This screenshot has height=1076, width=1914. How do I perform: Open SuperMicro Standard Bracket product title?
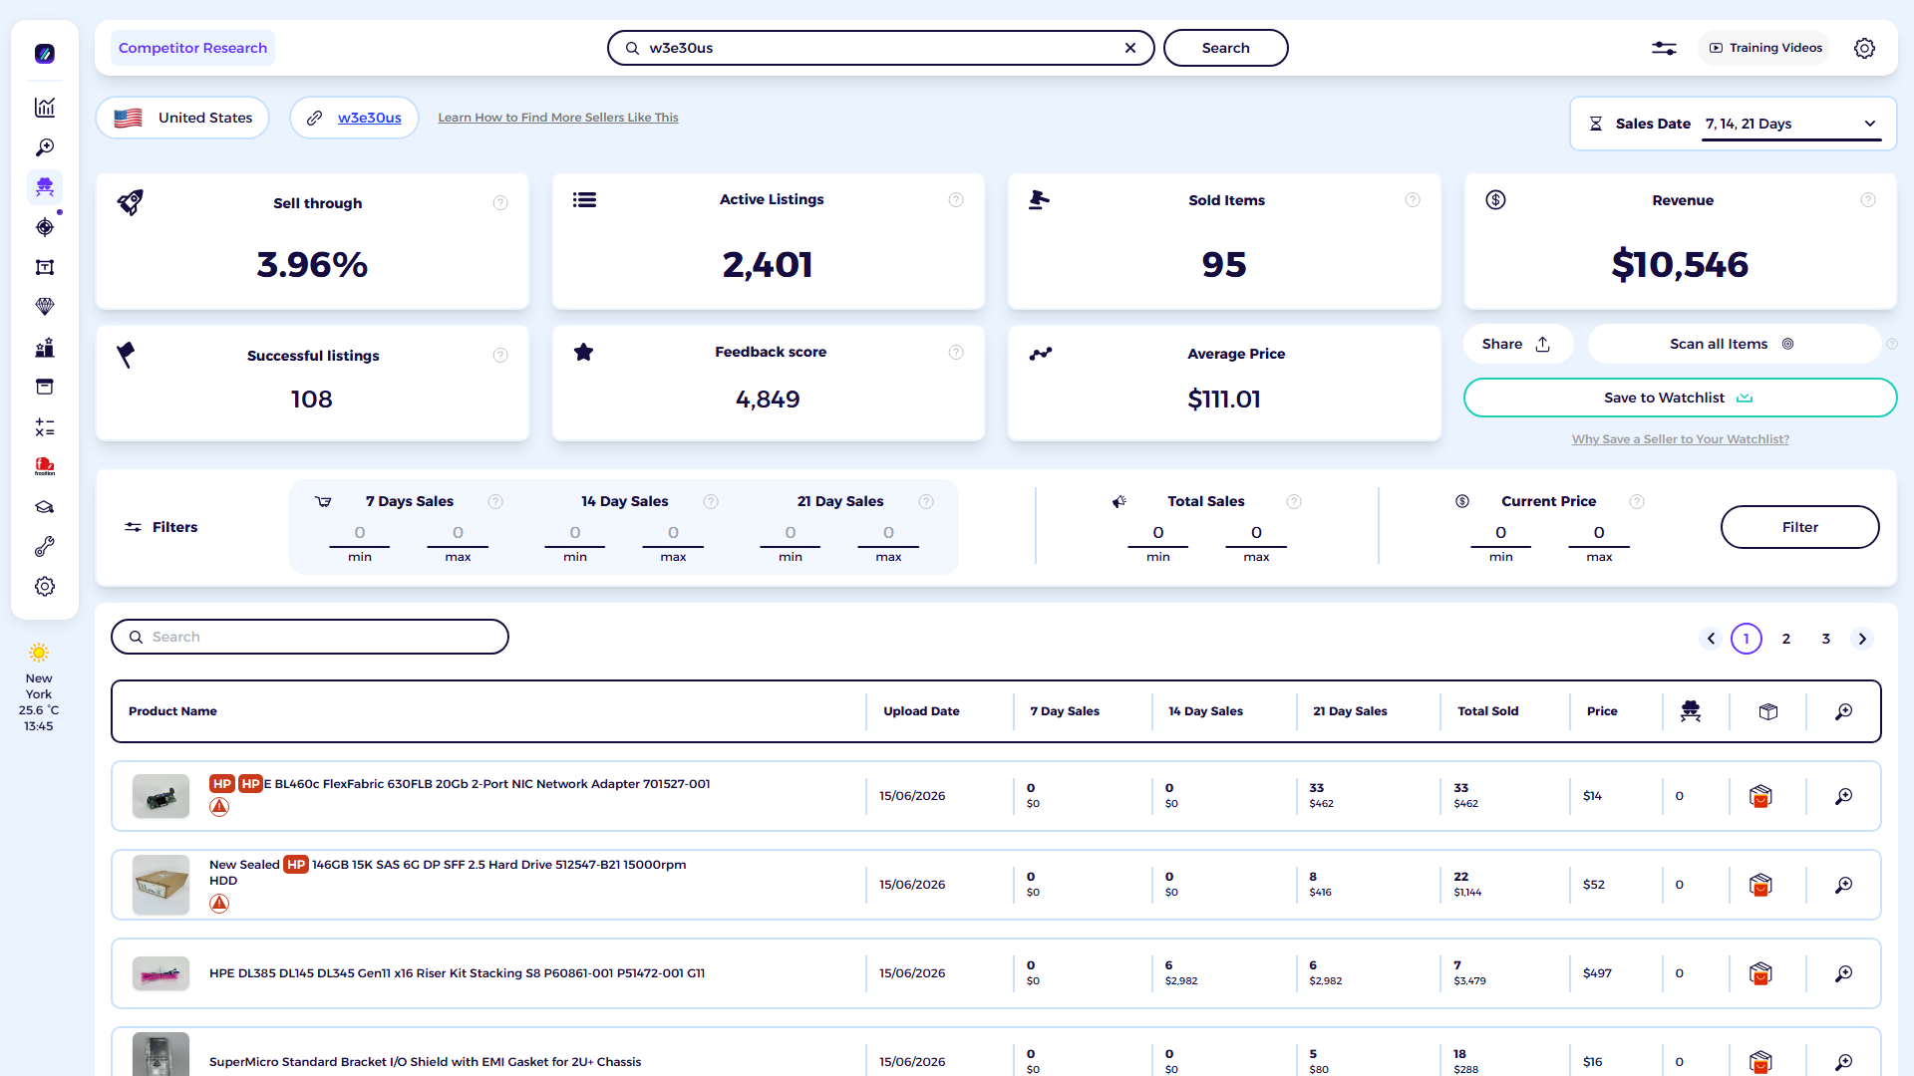coord(425,1062)
